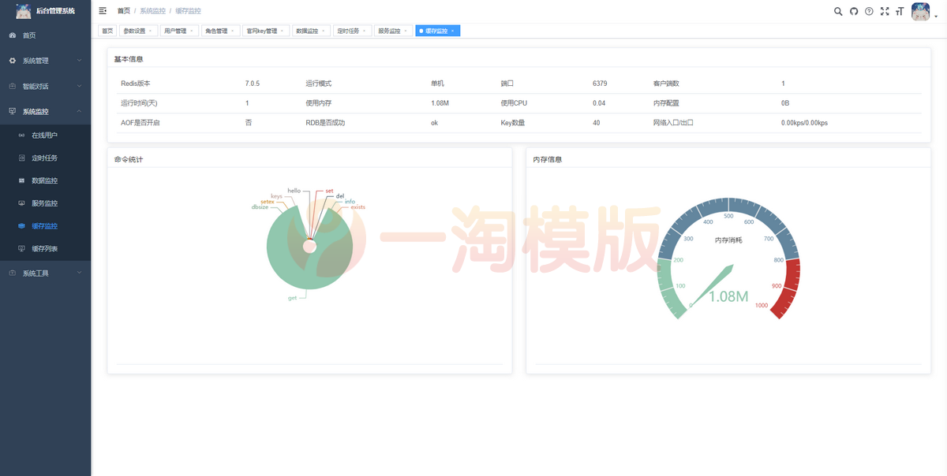Viewport: 947px width, 476px height.
Task: Open the help question-mark icon
Action: point(869,11)
